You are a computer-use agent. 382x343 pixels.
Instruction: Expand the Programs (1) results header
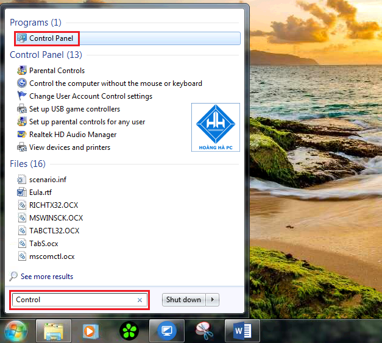point(35,23)
